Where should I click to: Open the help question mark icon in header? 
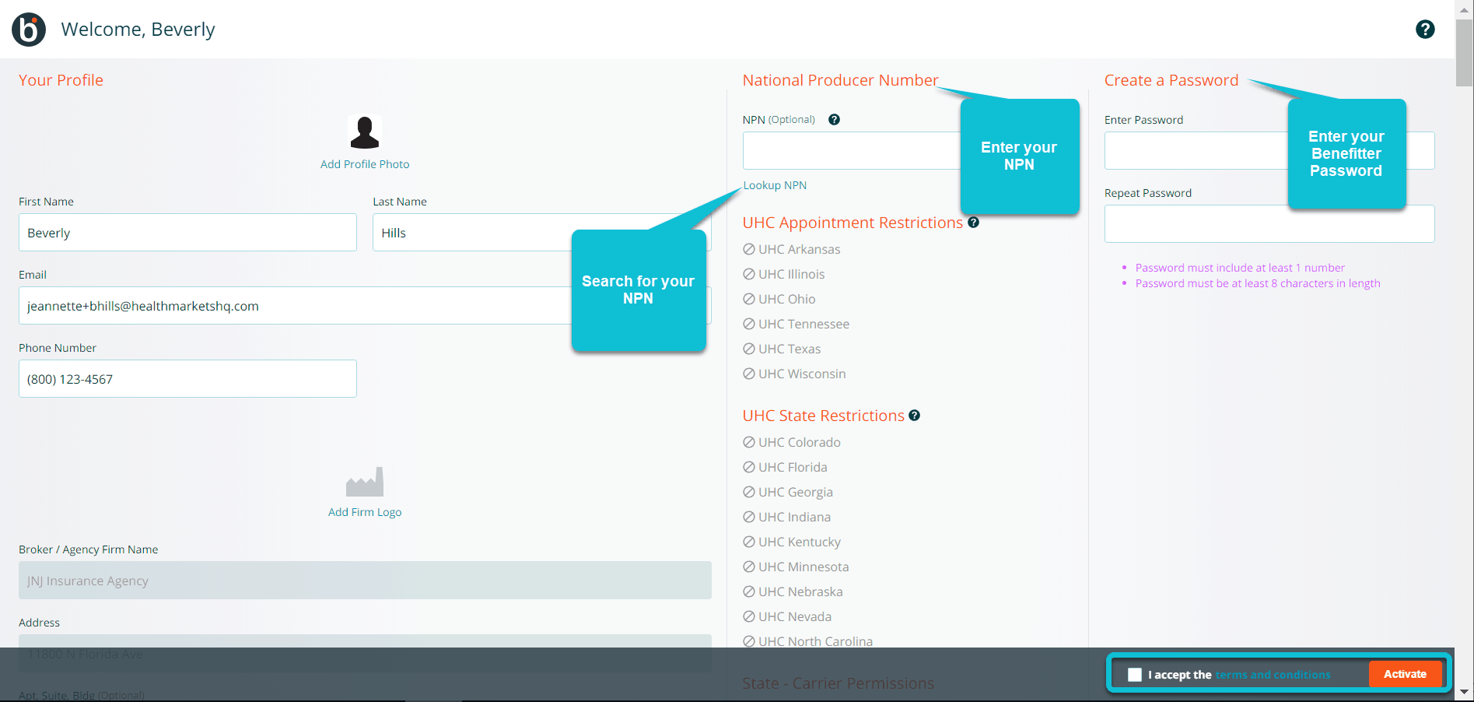point(1425,30)
